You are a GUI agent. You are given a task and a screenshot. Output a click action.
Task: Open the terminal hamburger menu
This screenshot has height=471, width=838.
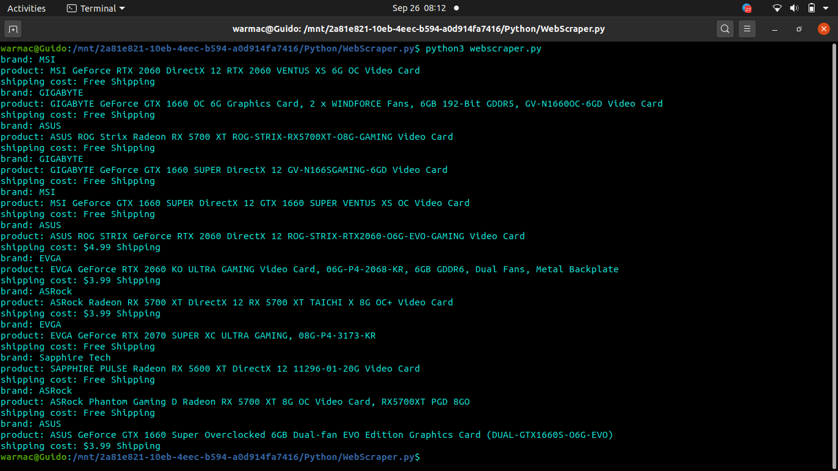pyautogui.click(x=747, y=29)
